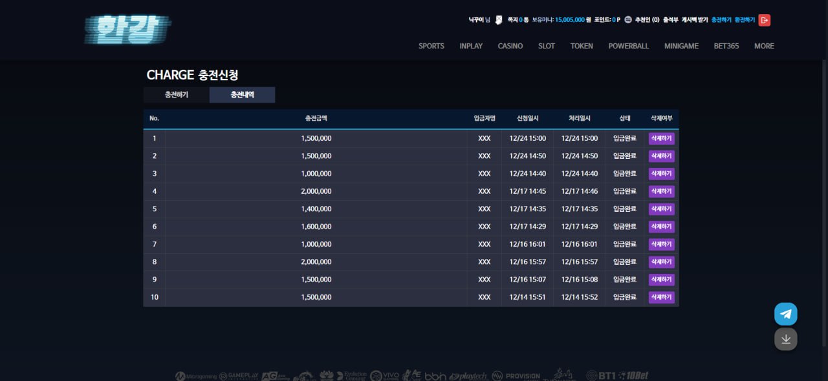This screenshot has width=828, height=381.
Task: Open the CASINO menu
Action: click(x=510, y=46)
